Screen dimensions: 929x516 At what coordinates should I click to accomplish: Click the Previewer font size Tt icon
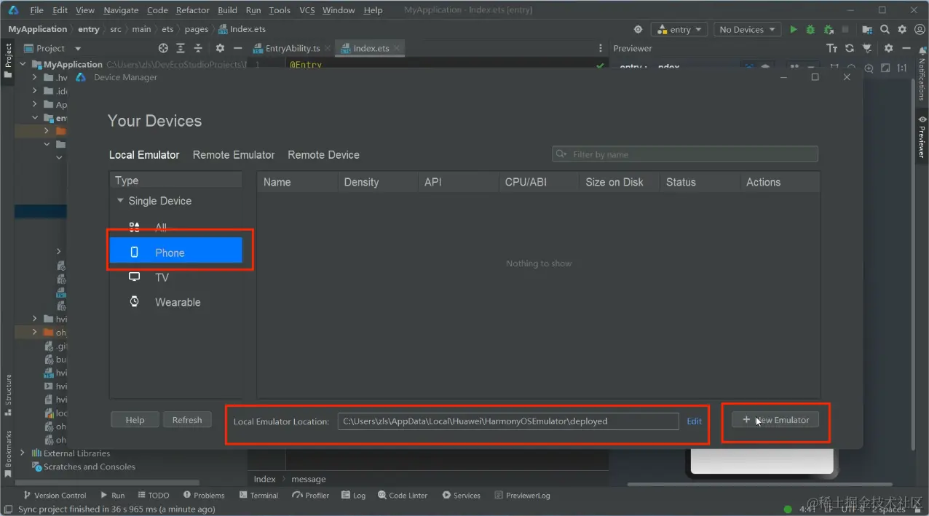click(x=832, y=48)
